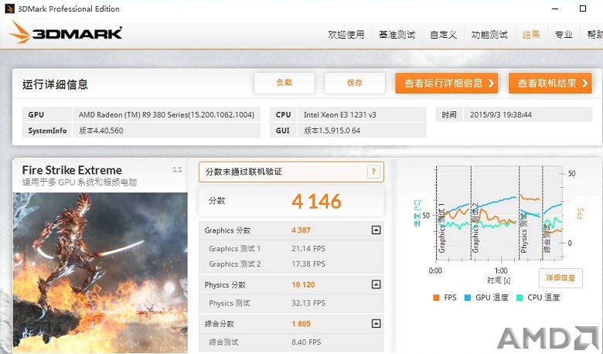Open the 自定义 tab
This screenshot has height=354, width=603.
pos(444,35)
